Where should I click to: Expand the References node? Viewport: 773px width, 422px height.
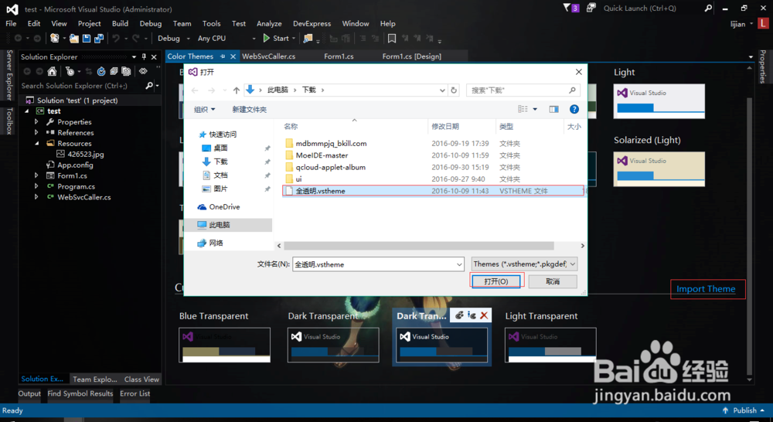click(36, 133)
